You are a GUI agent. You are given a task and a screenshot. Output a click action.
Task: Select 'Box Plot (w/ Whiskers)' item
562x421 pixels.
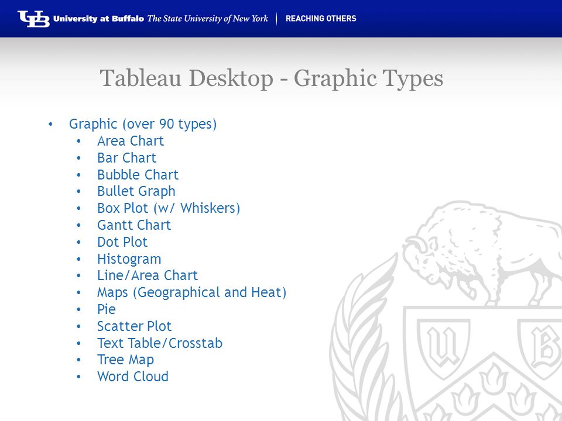[169, 208]
